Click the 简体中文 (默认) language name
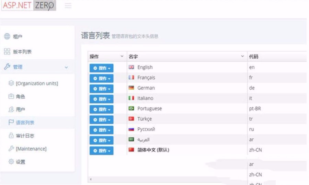Image resolution: width=309 pixels, height=185 pixels. (153, 150)
